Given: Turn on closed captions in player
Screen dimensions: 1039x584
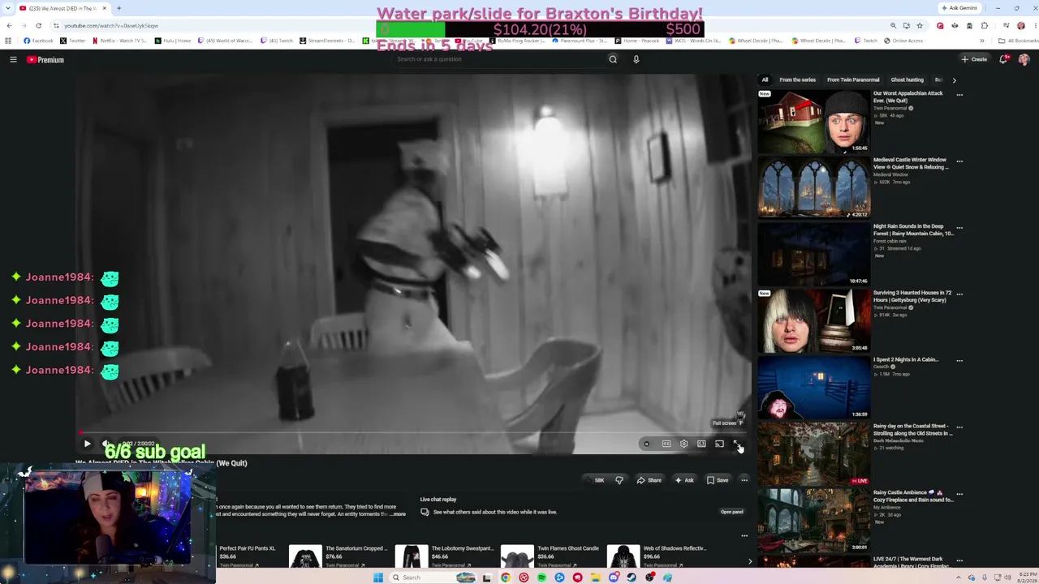Looking at the screenshot, I should click(x=666, y=444).
